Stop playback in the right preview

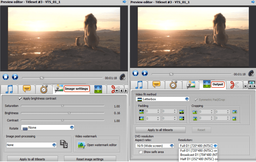click(x=135, y=73)
